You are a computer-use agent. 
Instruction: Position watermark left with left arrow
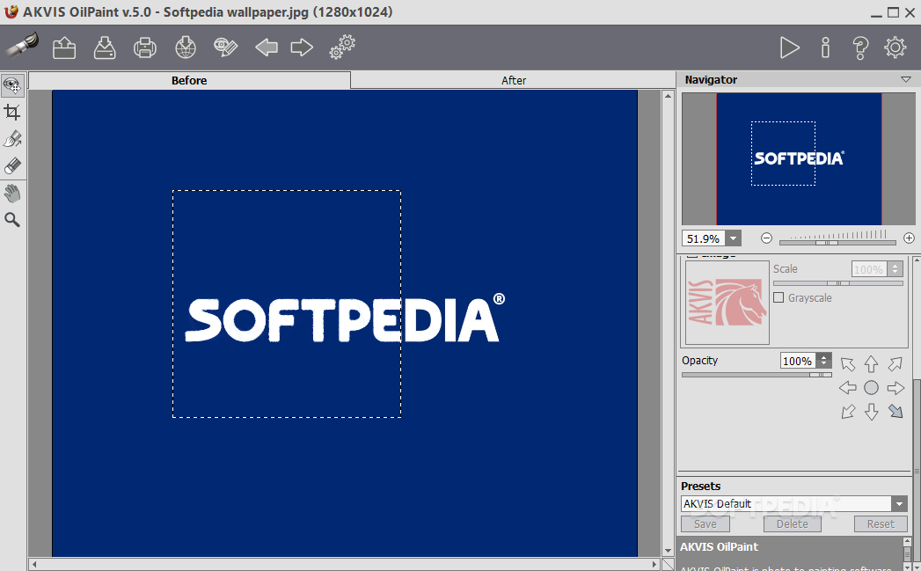click(848, 388)
